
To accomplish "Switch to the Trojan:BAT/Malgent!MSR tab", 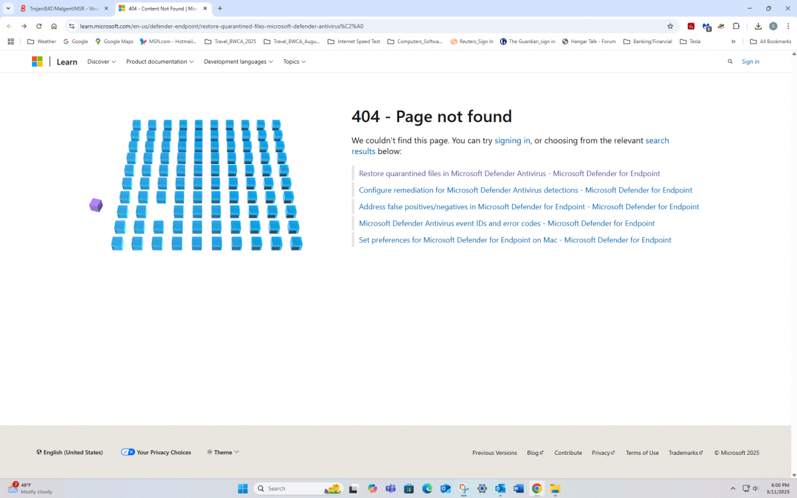I will point(64,9).
